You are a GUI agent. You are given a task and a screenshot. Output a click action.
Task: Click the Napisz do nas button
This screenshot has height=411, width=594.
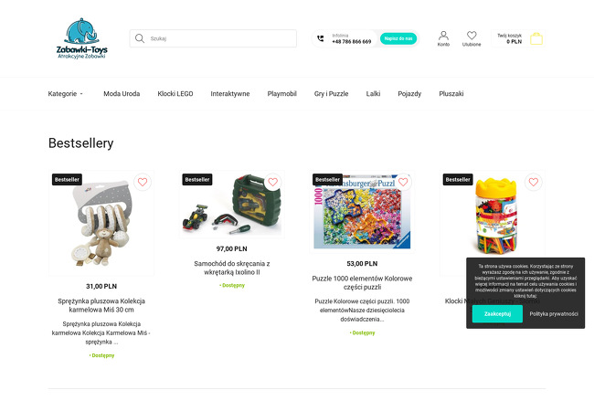click(x=398, y=38)
